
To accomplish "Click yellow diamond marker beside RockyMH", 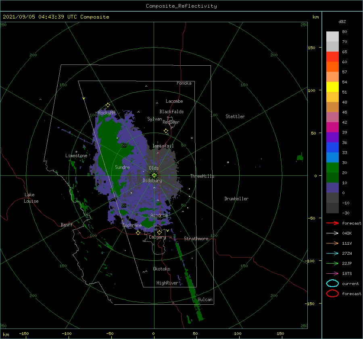I will (x=108, y=105).
